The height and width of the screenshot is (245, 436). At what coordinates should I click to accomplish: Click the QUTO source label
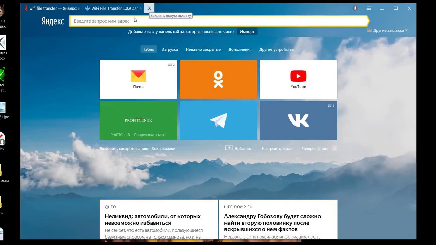tap(110, 207)
